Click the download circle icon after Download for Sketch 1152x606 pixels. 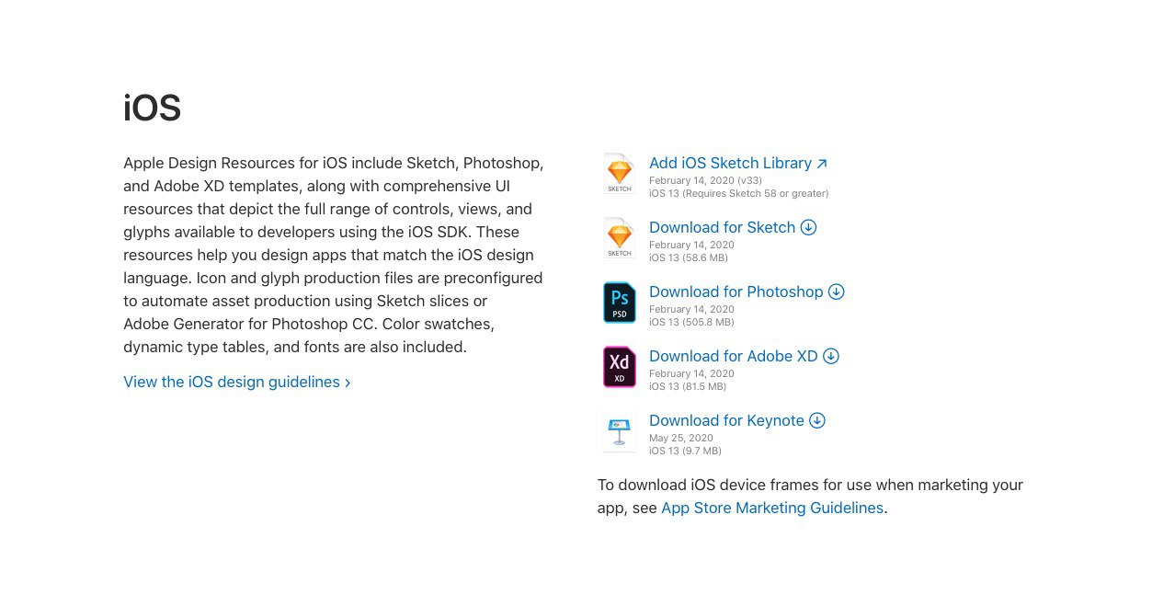pyautogui.click(x=809, y=227)
